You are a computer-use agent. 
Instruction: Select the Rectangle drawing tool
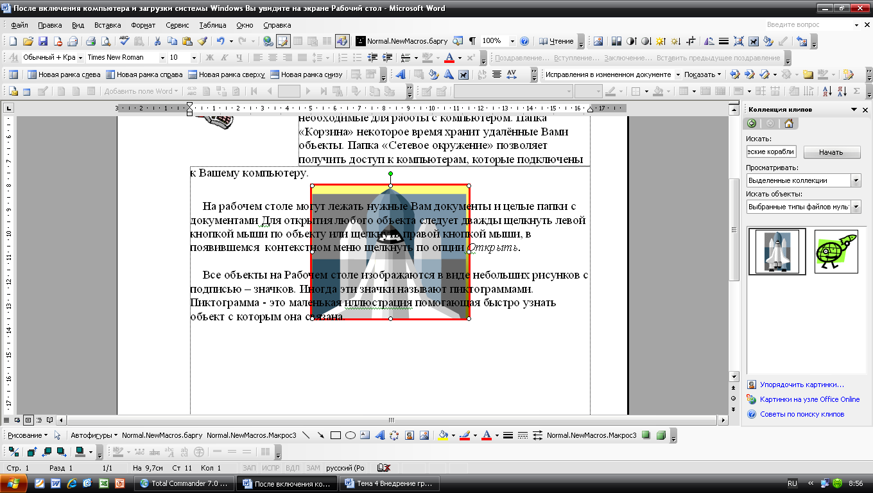click(x=335, y=435)
